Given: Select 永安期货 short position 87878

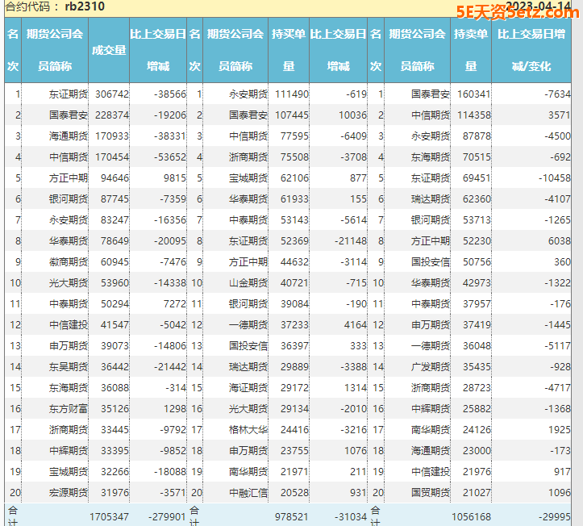Looking at the screenshot, I should 477,136.
